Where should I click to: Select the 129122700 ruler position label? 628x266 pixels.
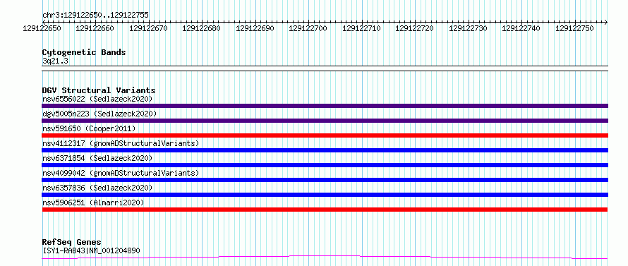pyautogui.click(x=308, y=28)
